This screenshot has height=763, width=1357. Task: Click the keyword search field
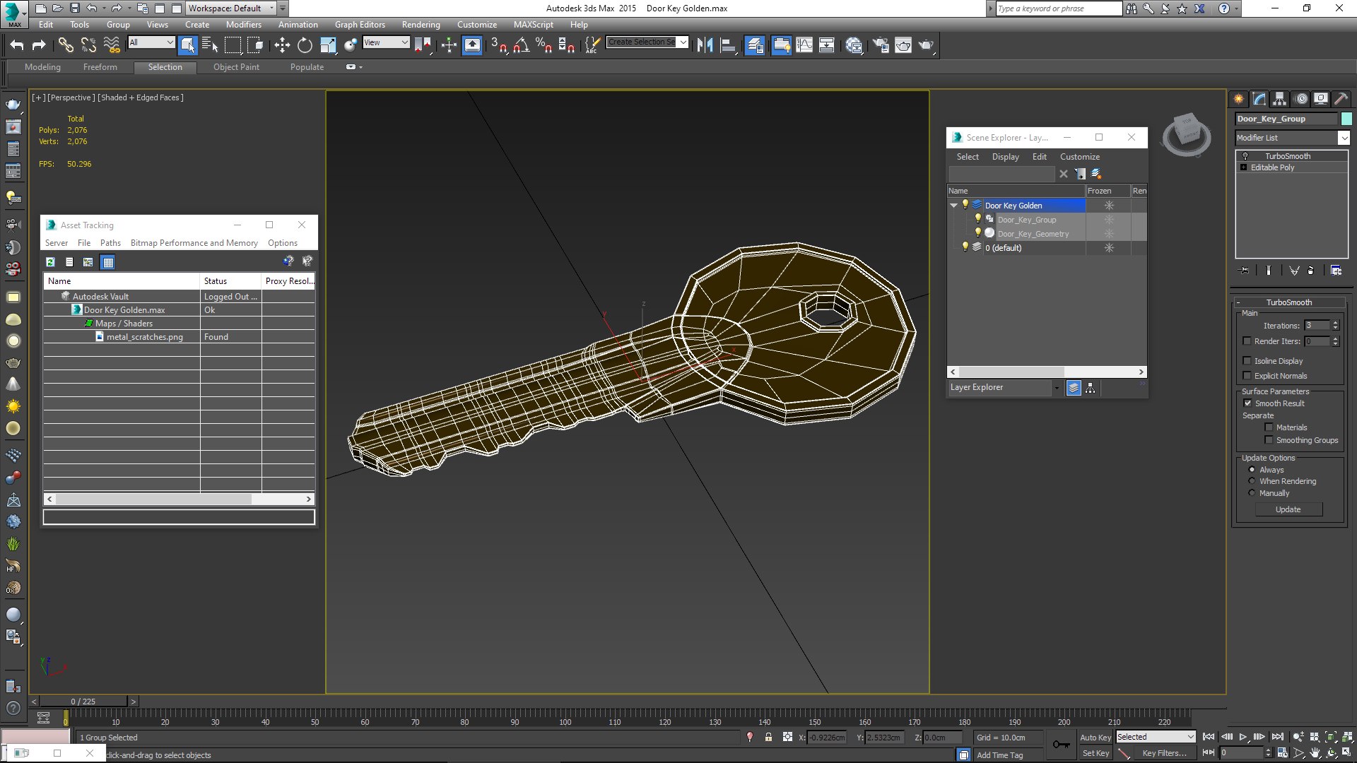pyautogui.click(x=1058, y=8)
